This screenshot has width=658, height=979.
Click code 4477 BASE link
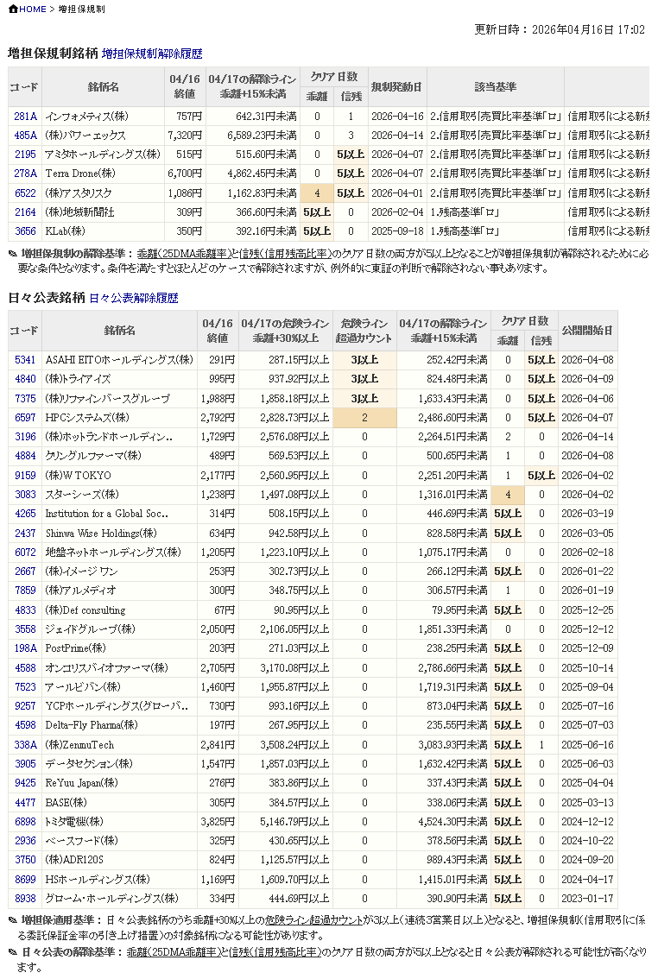(25, 802)
